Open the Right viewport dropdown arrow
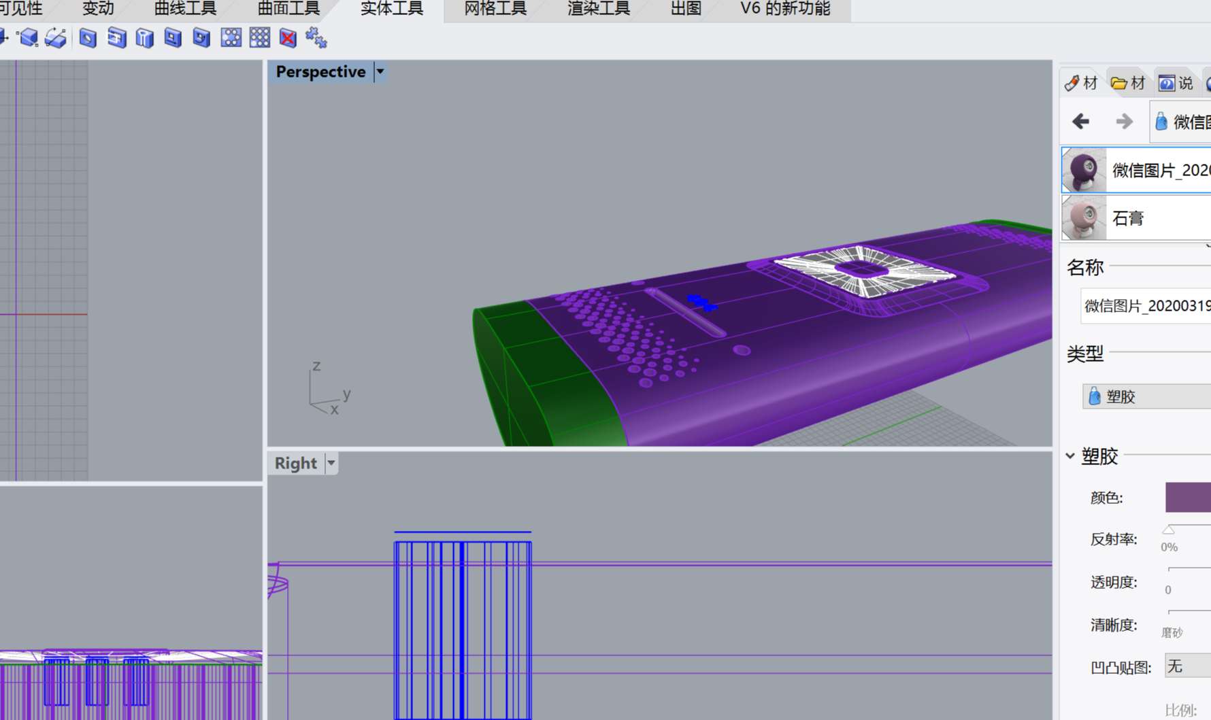The image size is (1211, 720). pos(331,463)
